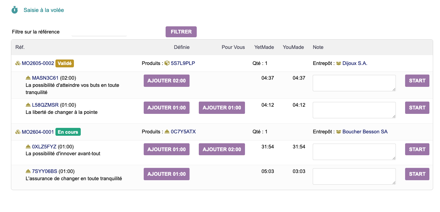Start the timer for 0XLZ5FYZ

[417, 149]
